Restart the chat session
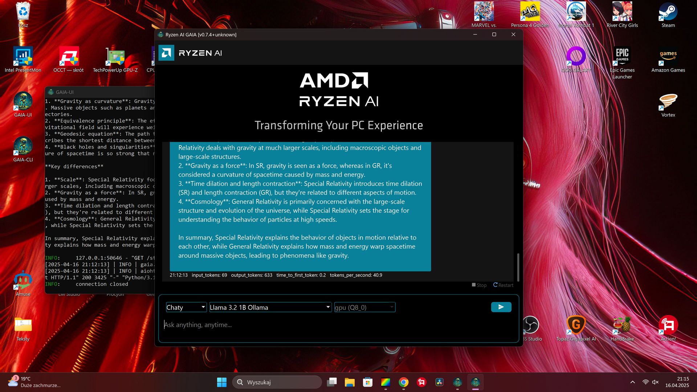The width and height of the screenshot is (697, 392). 503,285
